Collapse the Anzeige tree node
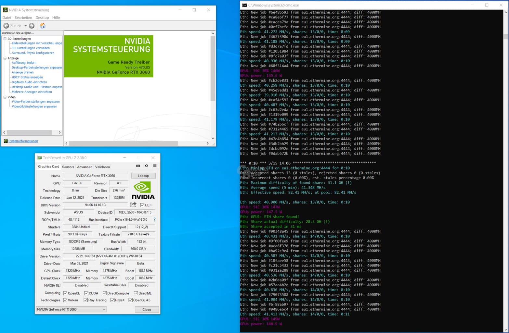This screenshot has width=509, height=333. (5, 58)
